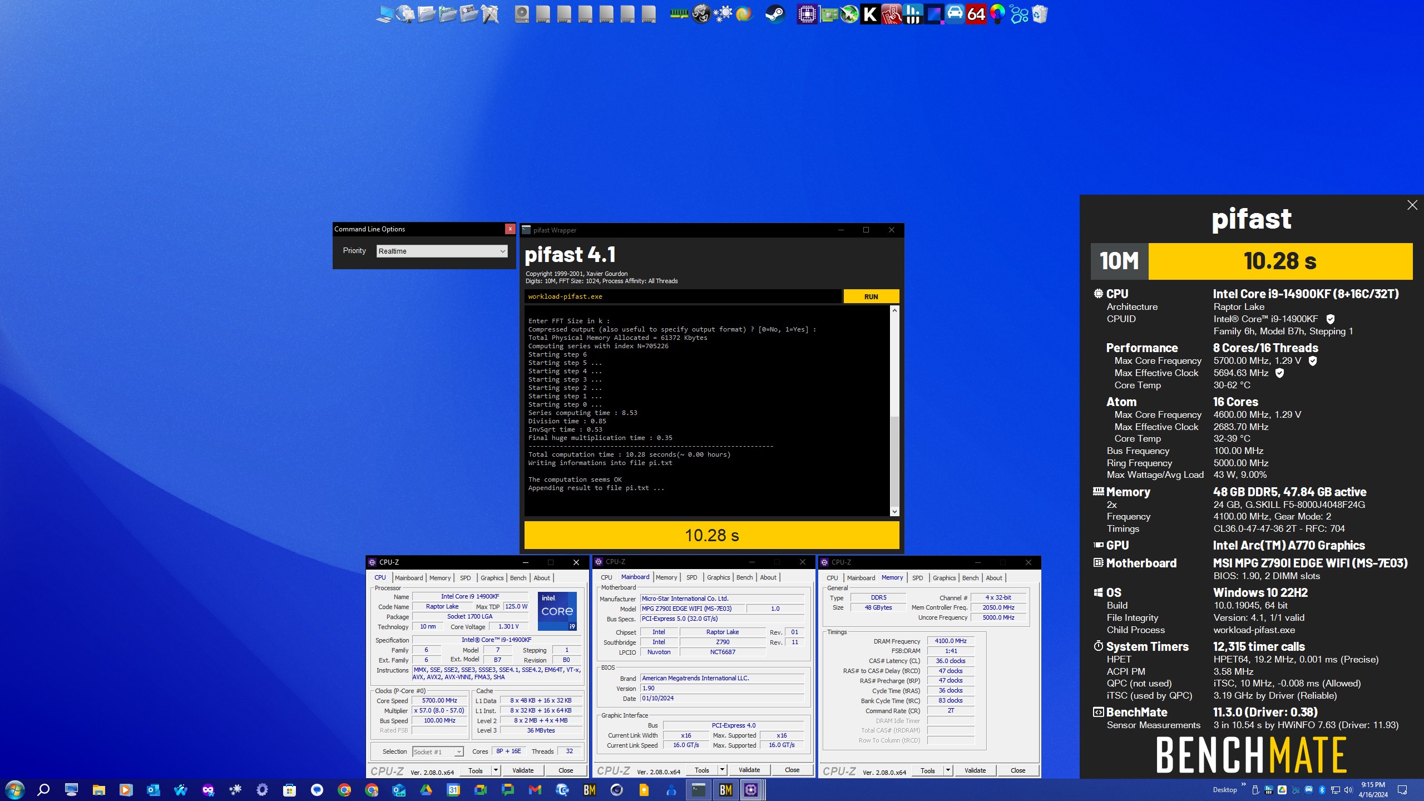The width and height of the screenshot is (1424, 801).
Task: Click Validate in the left CPU-Z window
Action: pyautogui.click(x=523, y=770)
